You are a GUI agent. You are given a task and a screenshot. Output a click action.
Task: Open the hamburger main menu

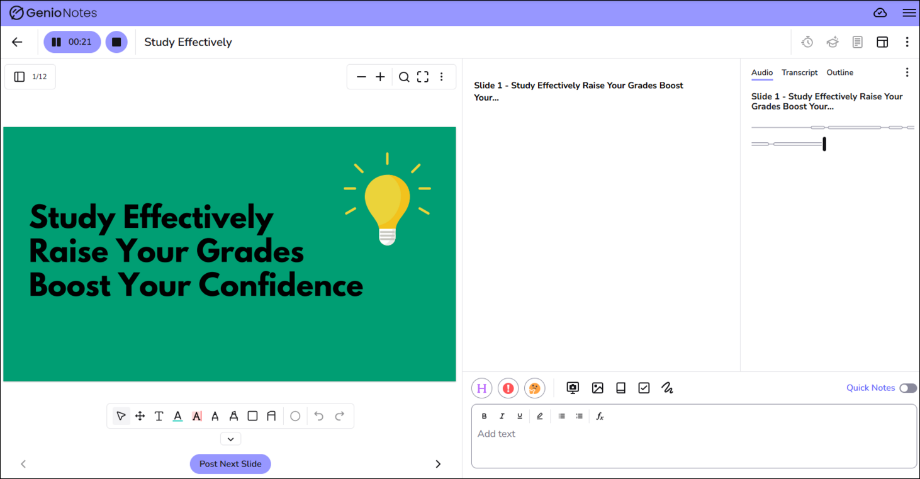coord(909,13)
